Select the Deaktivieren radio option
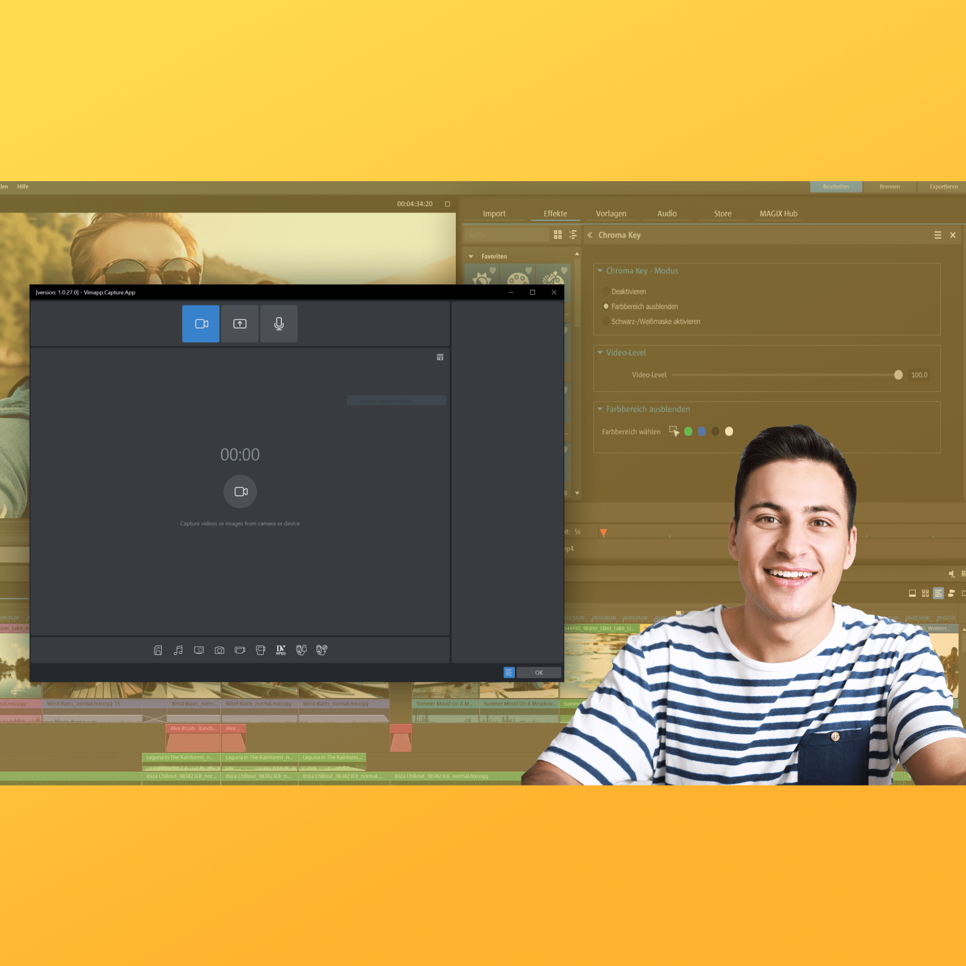The height and width of the screenshot is (966, 966). pyautogui.click(x=606, y=292)
